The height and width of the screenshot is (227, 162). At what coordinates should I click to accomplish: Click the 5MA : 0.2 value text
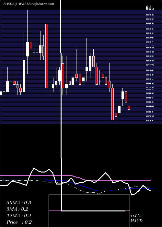coord(17,209)
